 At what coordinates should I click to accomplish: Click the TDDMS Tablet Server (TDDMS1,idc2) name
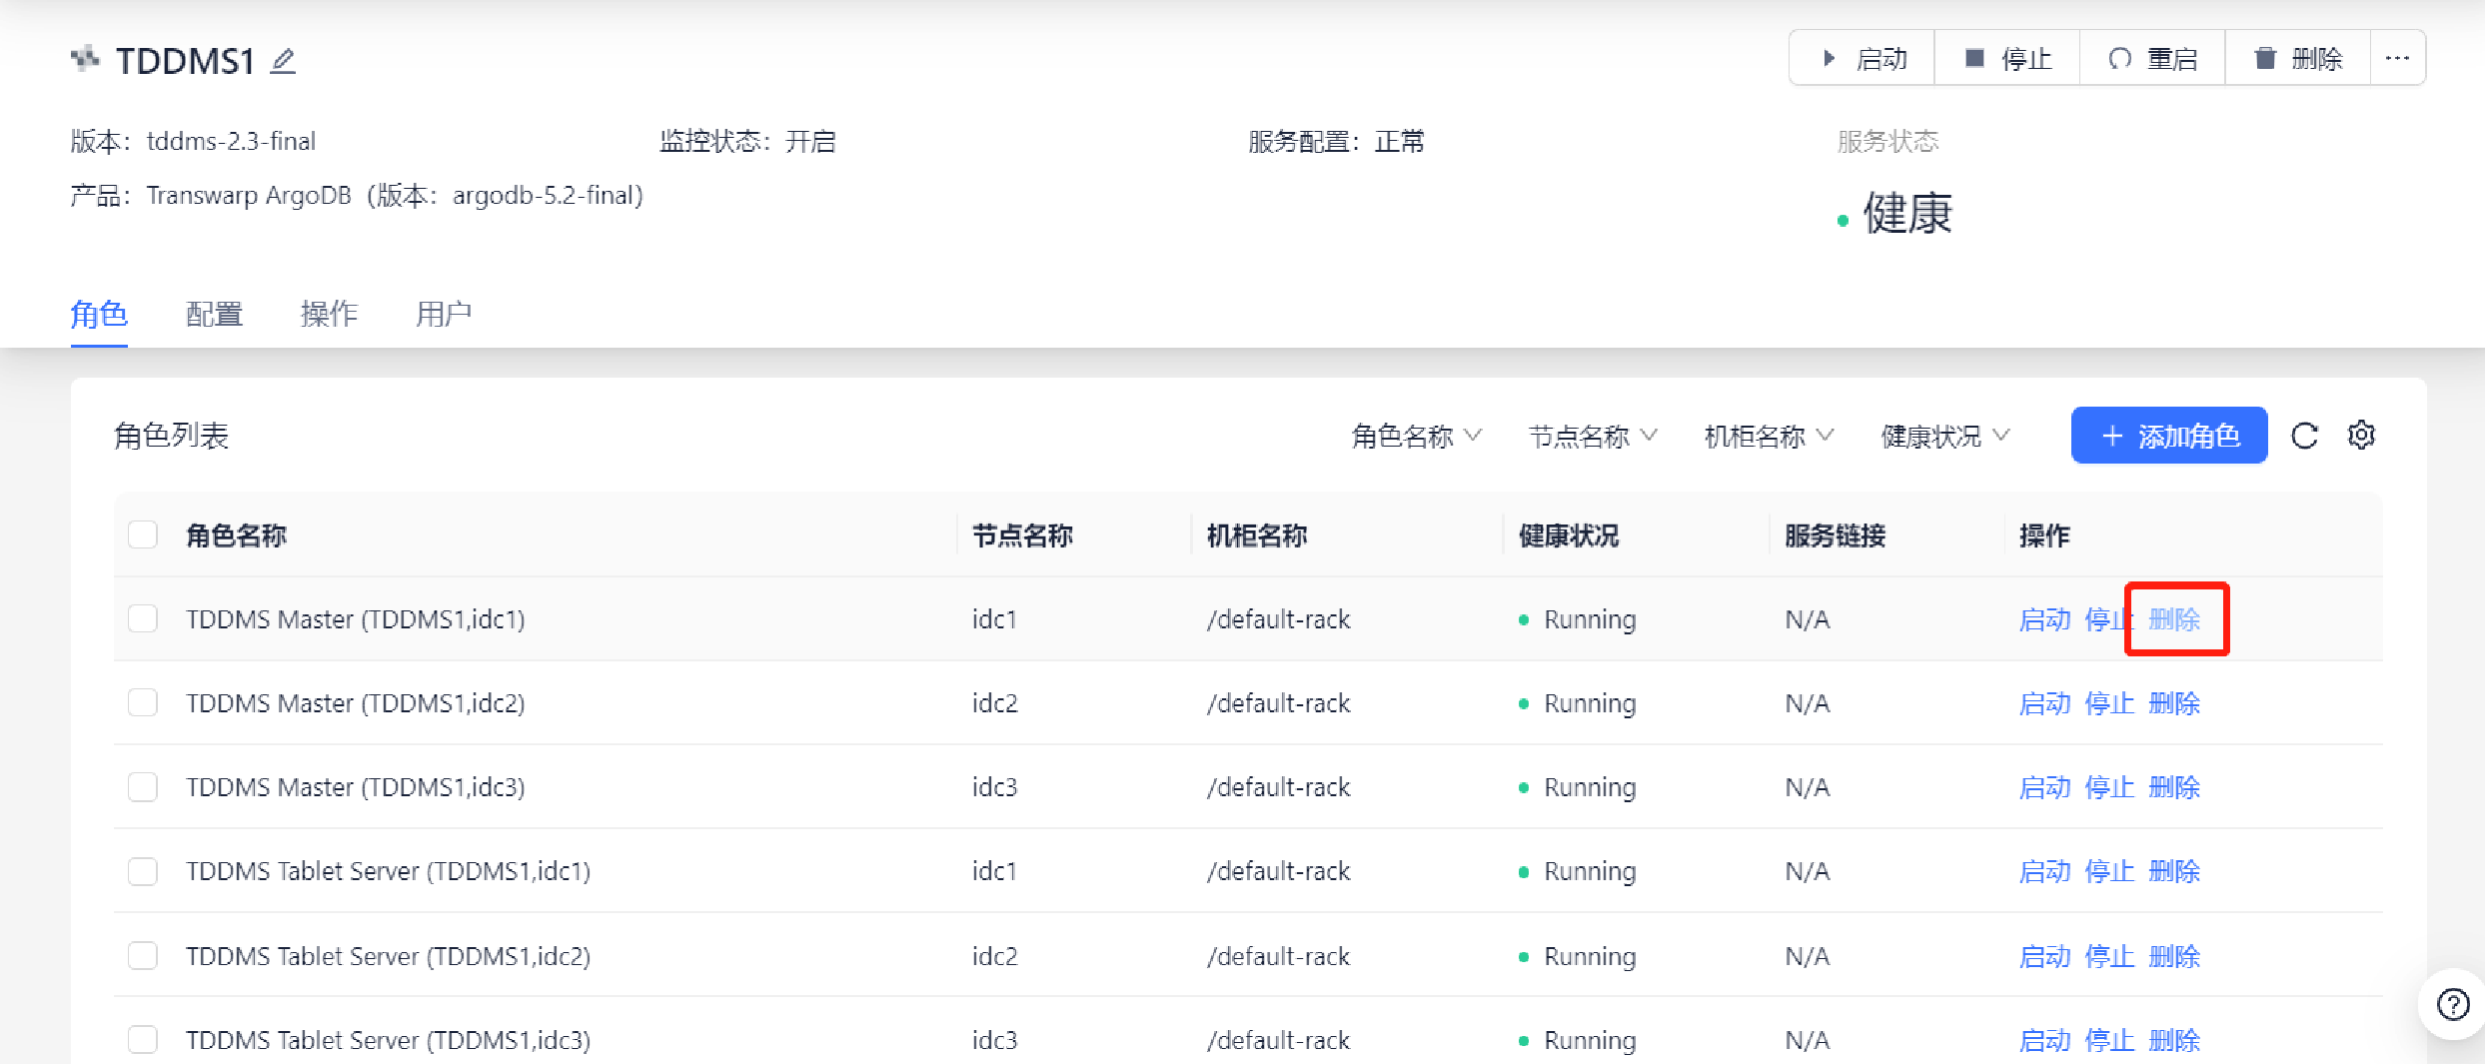click(x=389, y=956)
